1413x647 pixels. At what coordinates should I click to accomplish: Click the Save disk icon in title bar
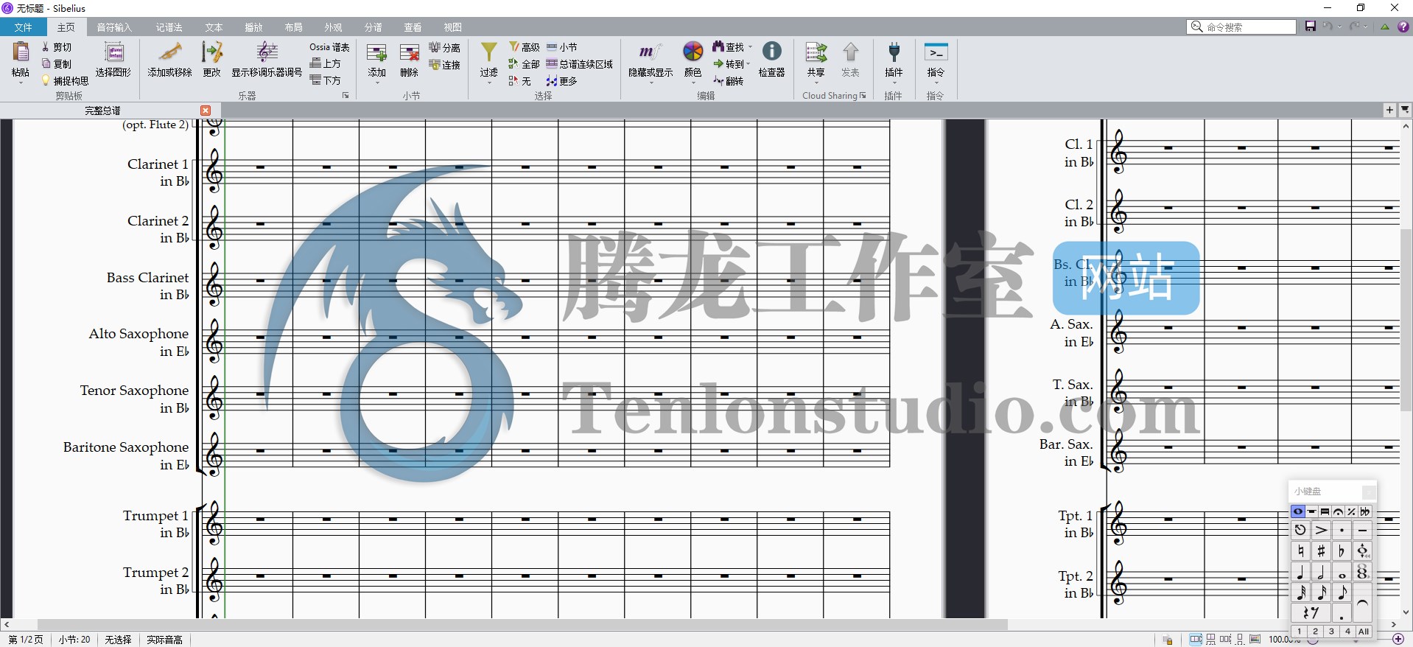coord(1310,27)
